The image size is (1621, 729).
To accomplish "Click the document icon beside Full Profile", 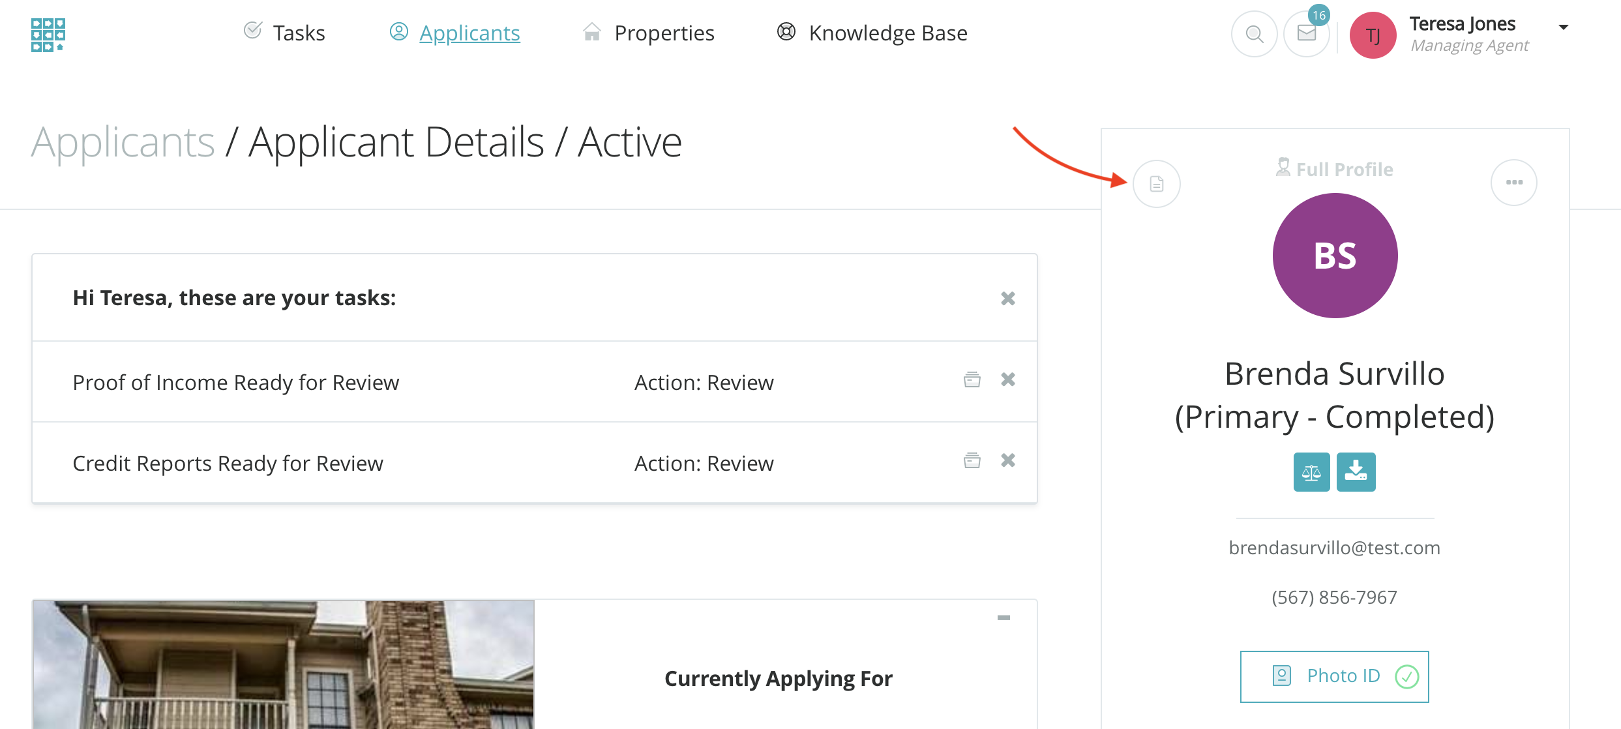I will pyautogui.click(x=1157, y=184).
